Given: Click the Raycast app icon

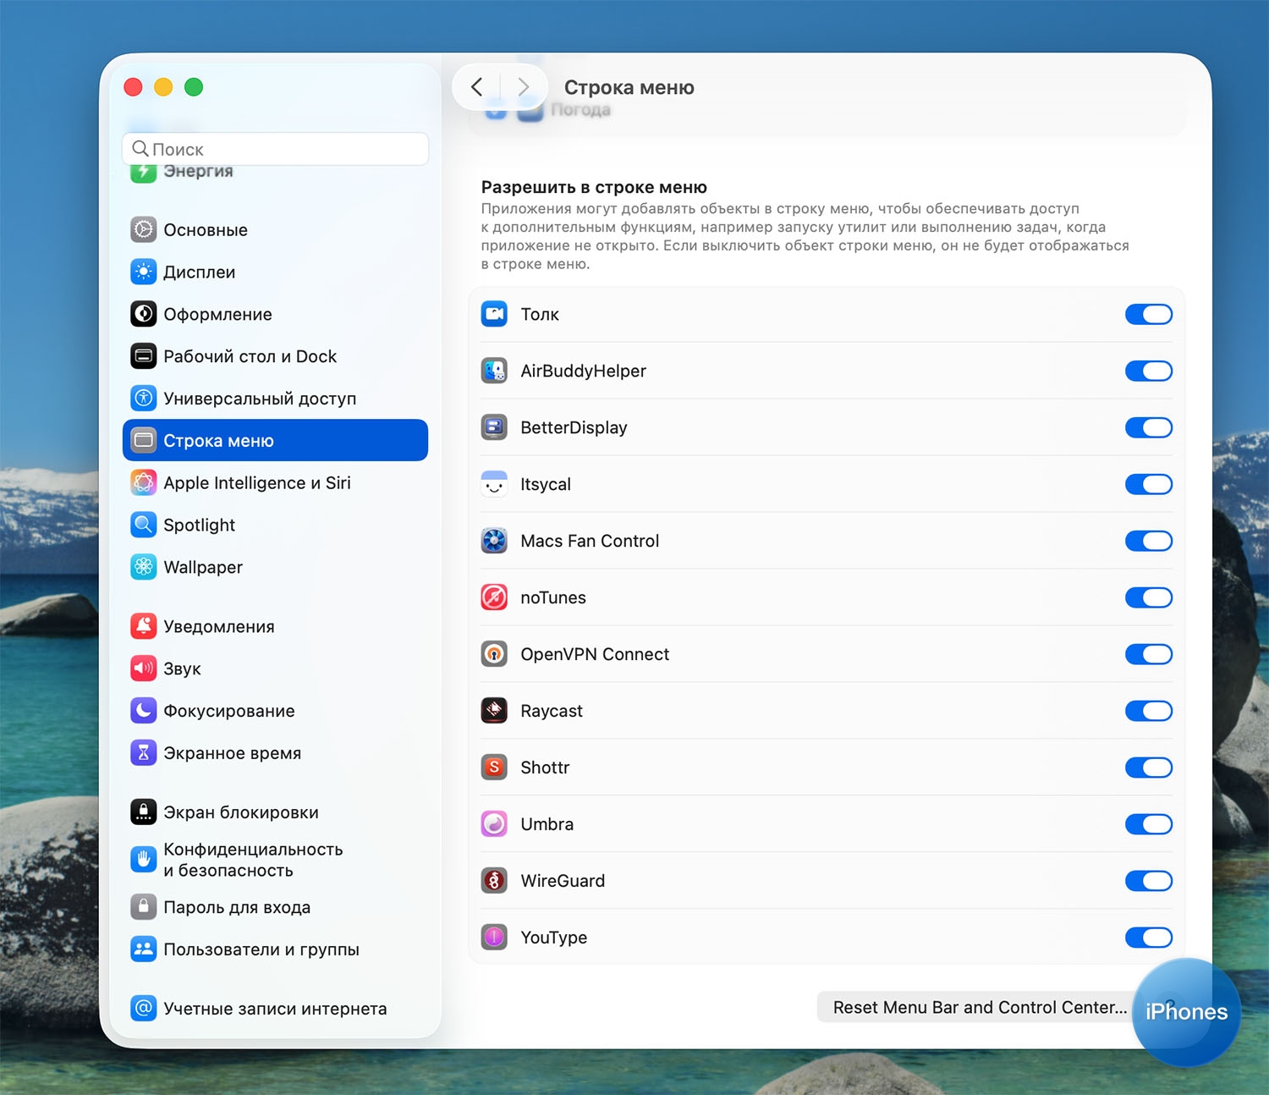Looking at the screenshot, I should pos(494,711).
